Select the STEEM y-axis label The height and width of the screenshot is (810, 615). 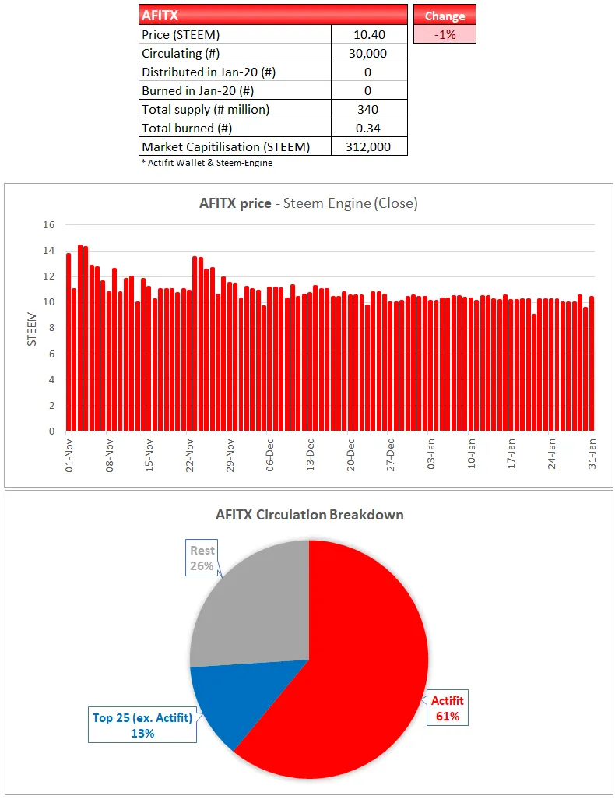pos(32,328)
